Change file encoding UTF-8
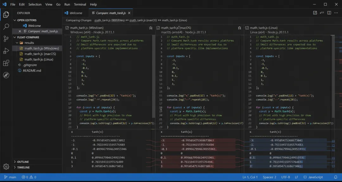 click(x=286, y=177)
